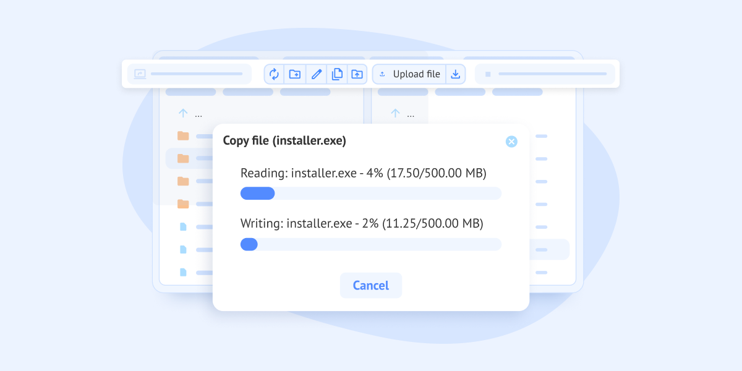Click the left path field with computer icon
742x371 pixels.
189,74
